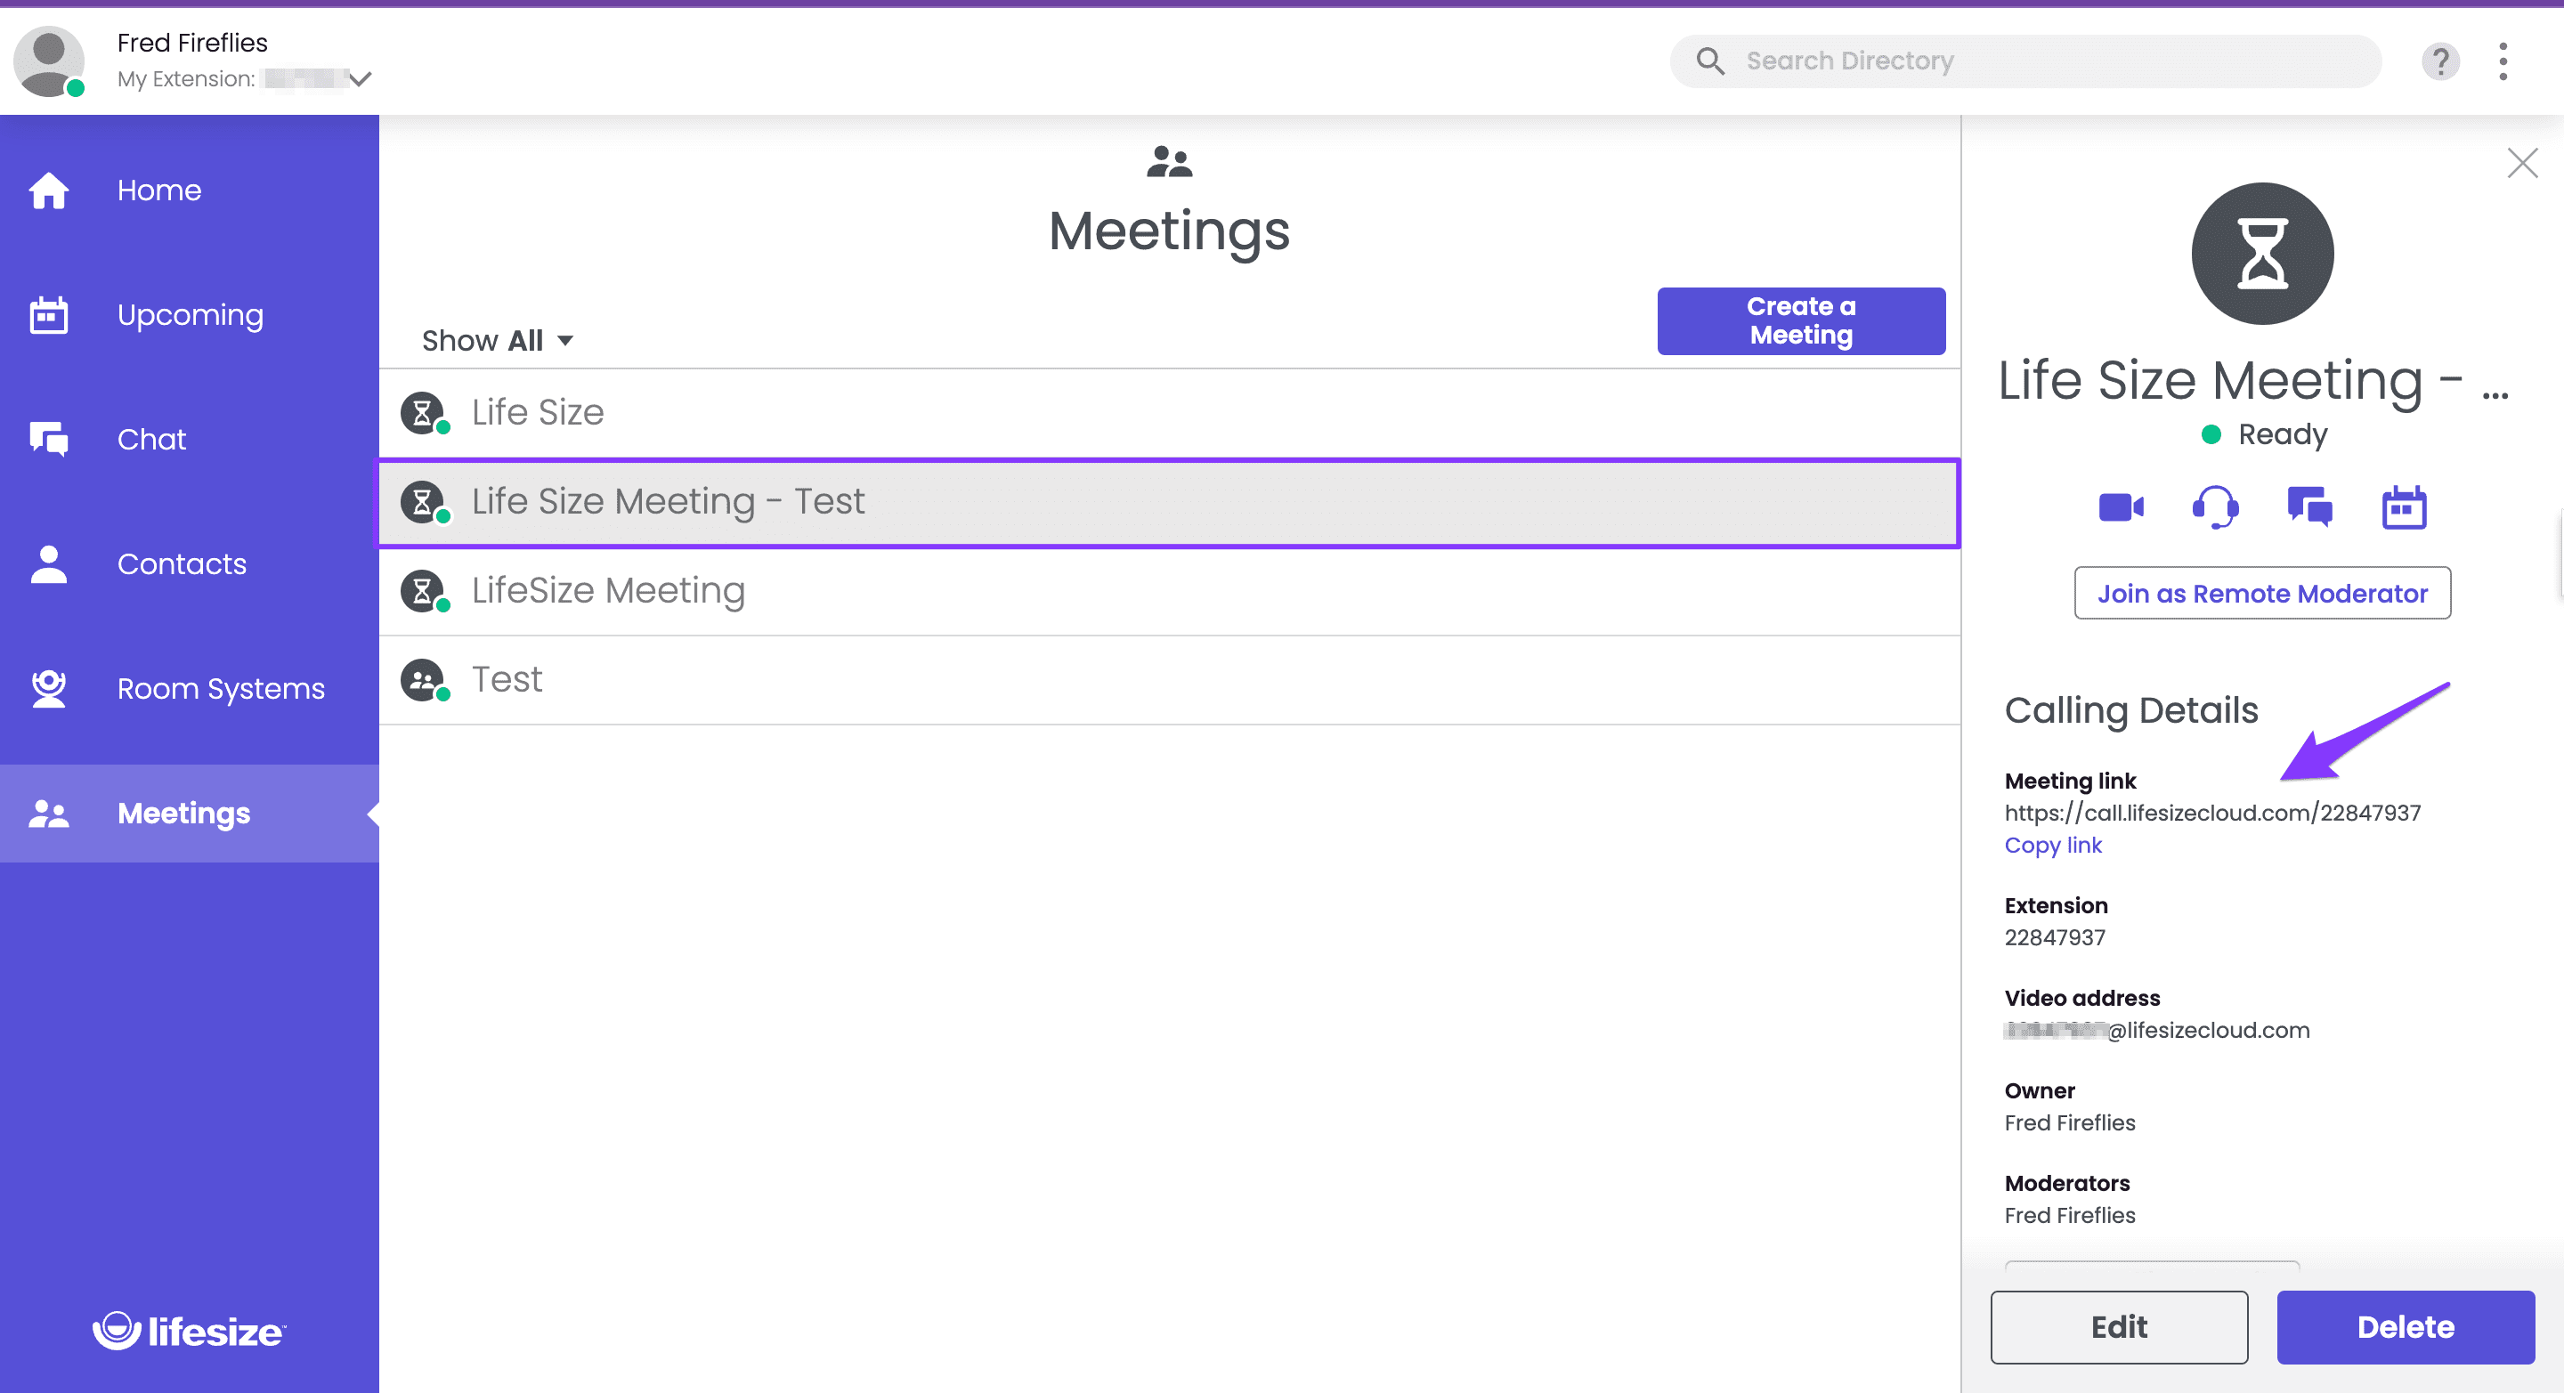Click the video address @lifesizecloud.com
Image resolution: width=2564 pixels, height=1393 pixels.
pyautogui.click(x=2156, y=1030)
